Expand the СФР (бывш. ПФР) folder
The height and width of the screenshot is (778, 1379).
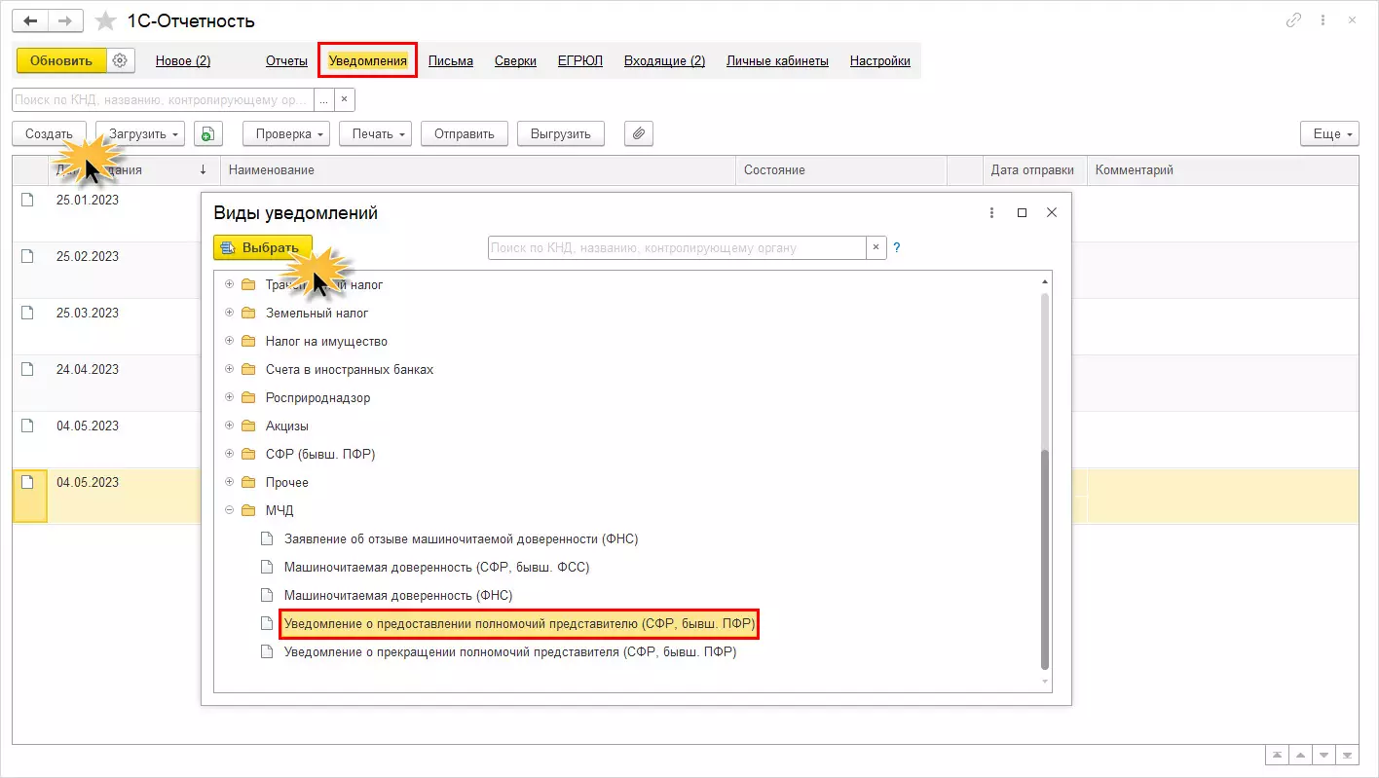point(230,454)
